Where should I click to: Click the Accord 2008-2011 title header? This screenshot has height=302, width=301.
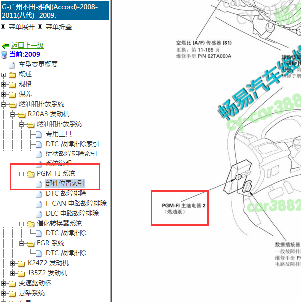click(x=55, y=11)
